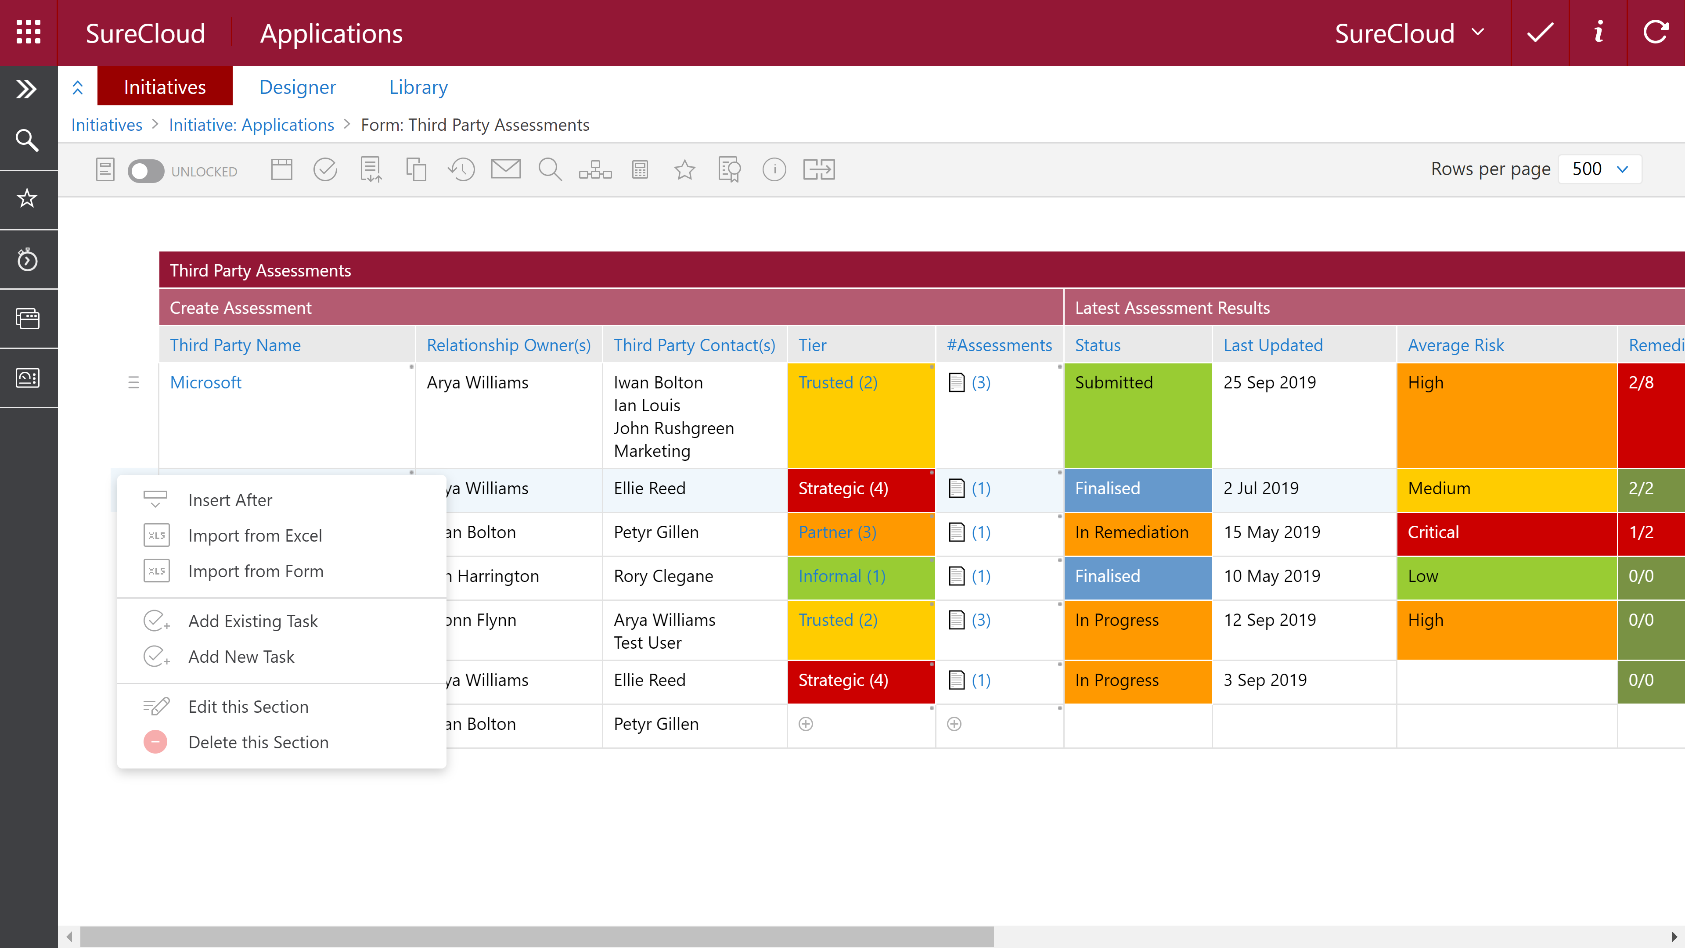Click the In Remediation status cell

1138,535
